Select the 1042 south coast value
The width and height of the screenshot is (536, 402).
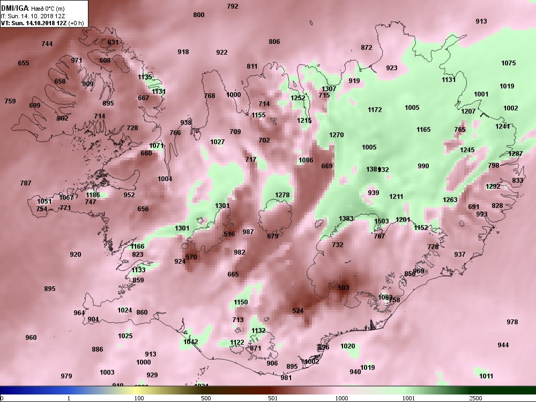(x=190, y=342)
